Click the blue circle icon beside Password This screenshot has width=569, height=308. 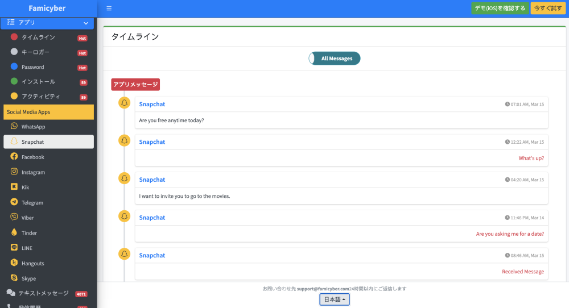coord(14,66)
